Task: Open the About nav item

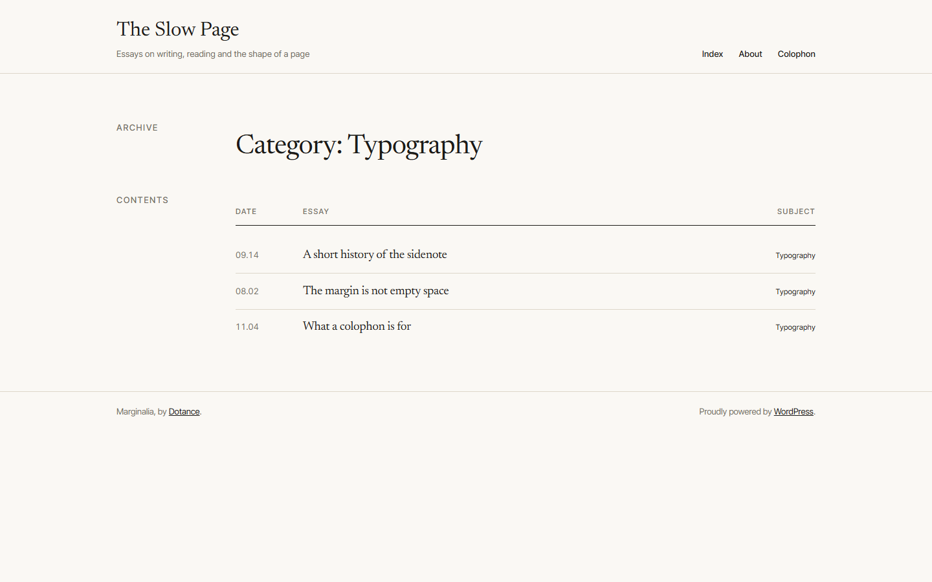Action: pyautogui.click(x=750, y=54)
